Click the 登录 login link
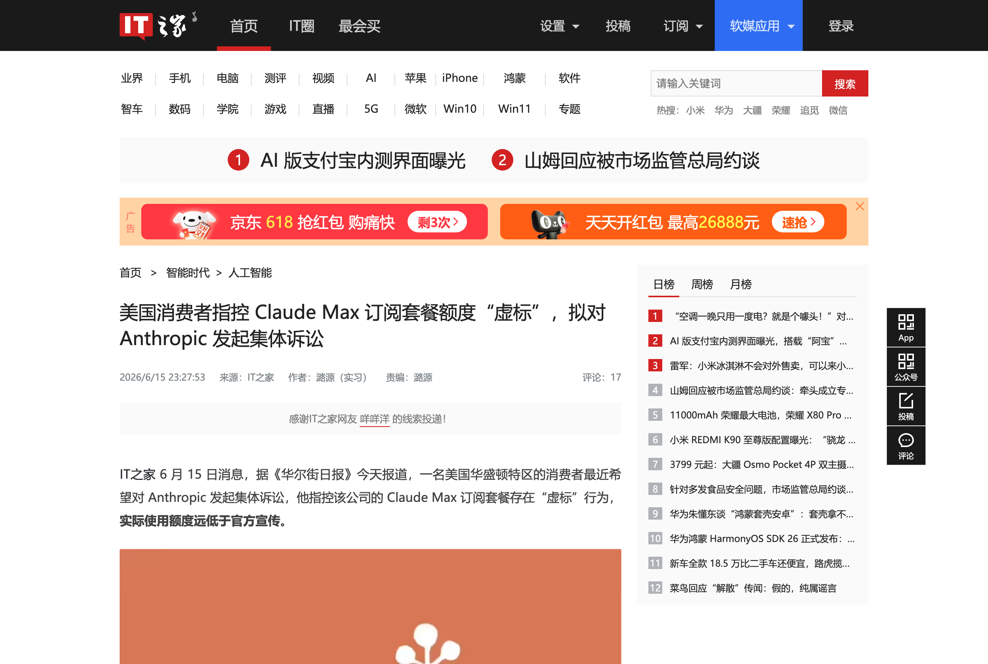This screenshot has width=988, height=664. click(841, 26)
